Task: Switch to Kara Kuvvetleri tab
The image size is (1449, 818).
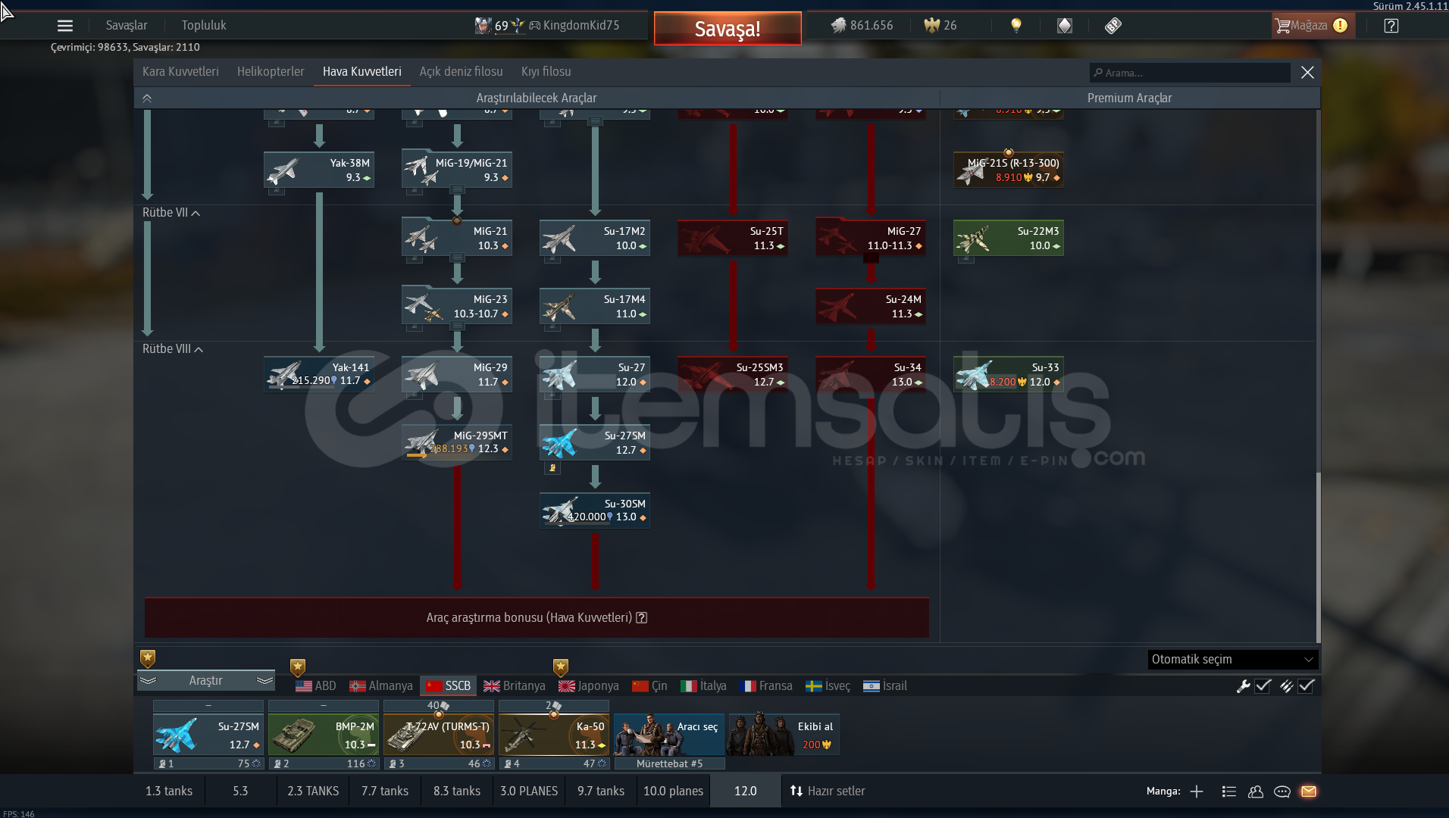Action: (x=180, y=72)
